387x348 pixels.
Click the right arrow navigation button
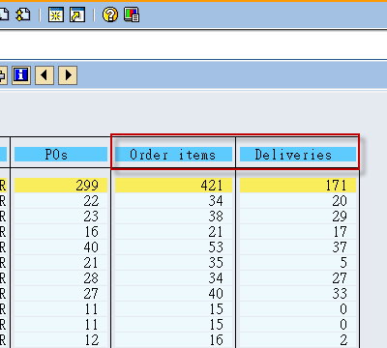tap(68, 75)
